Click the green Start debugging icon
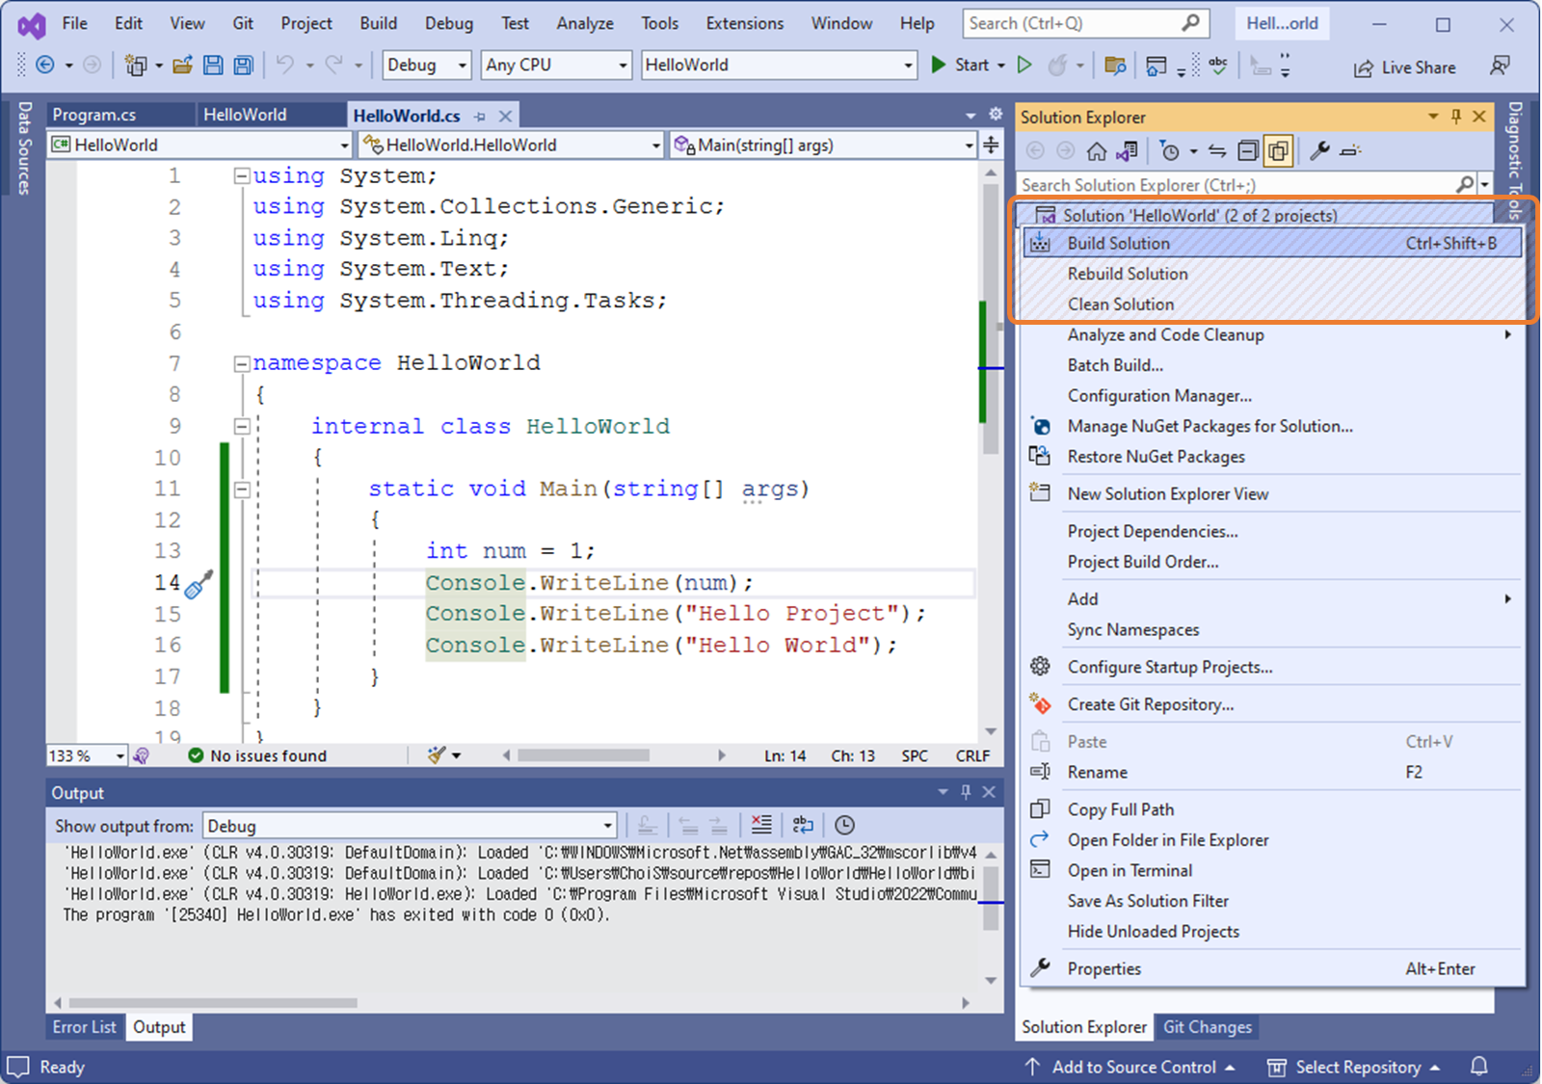1542x1084 pixels. point(939,65)
